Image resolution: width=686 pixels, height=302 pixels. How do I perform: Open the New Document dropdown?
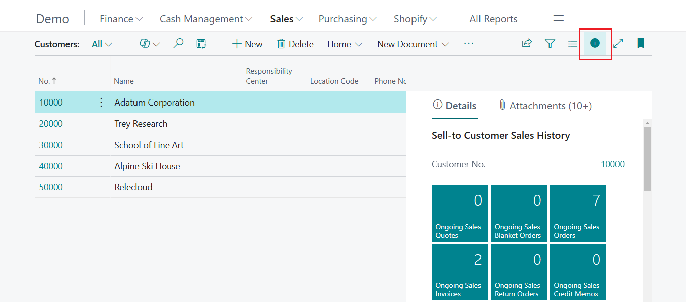[413, 44]
